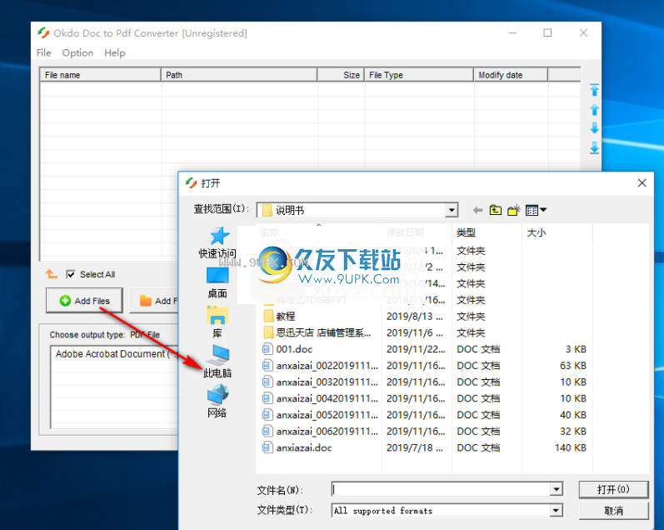Minimize the Okdo converter window
This screenshot has height=530, width=664.
512,32
